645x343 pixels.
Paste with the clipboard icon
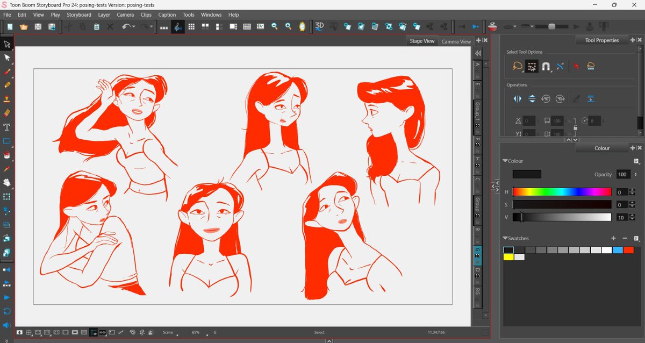pyautogui.click(x=96, y=26)
